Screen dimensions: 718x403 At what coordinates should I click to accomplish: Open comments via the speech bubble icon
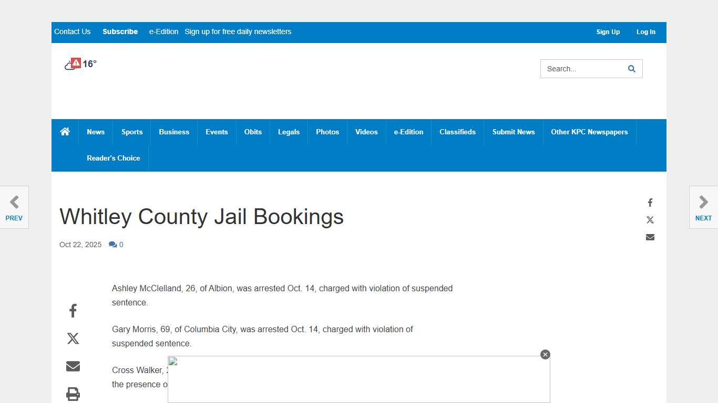112,244
